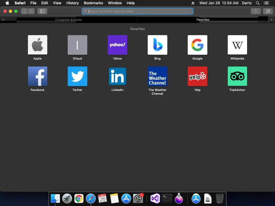Click the Safari back button
This screenshot has width=275, height=206.
24,11
